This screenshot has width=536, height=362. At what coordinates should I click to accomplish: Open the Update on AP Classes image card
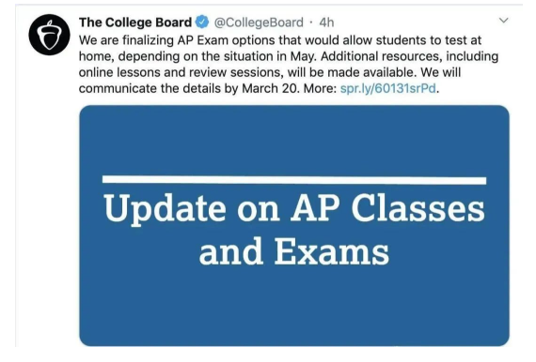pos(294,226)
